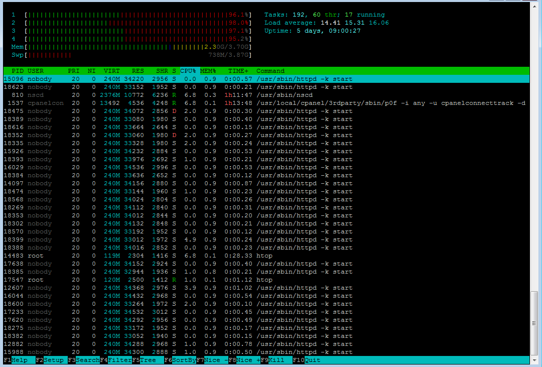542x367 pixels.
Task: Click the NI column header
Action: pyautogui.click(x=92, y=71)
